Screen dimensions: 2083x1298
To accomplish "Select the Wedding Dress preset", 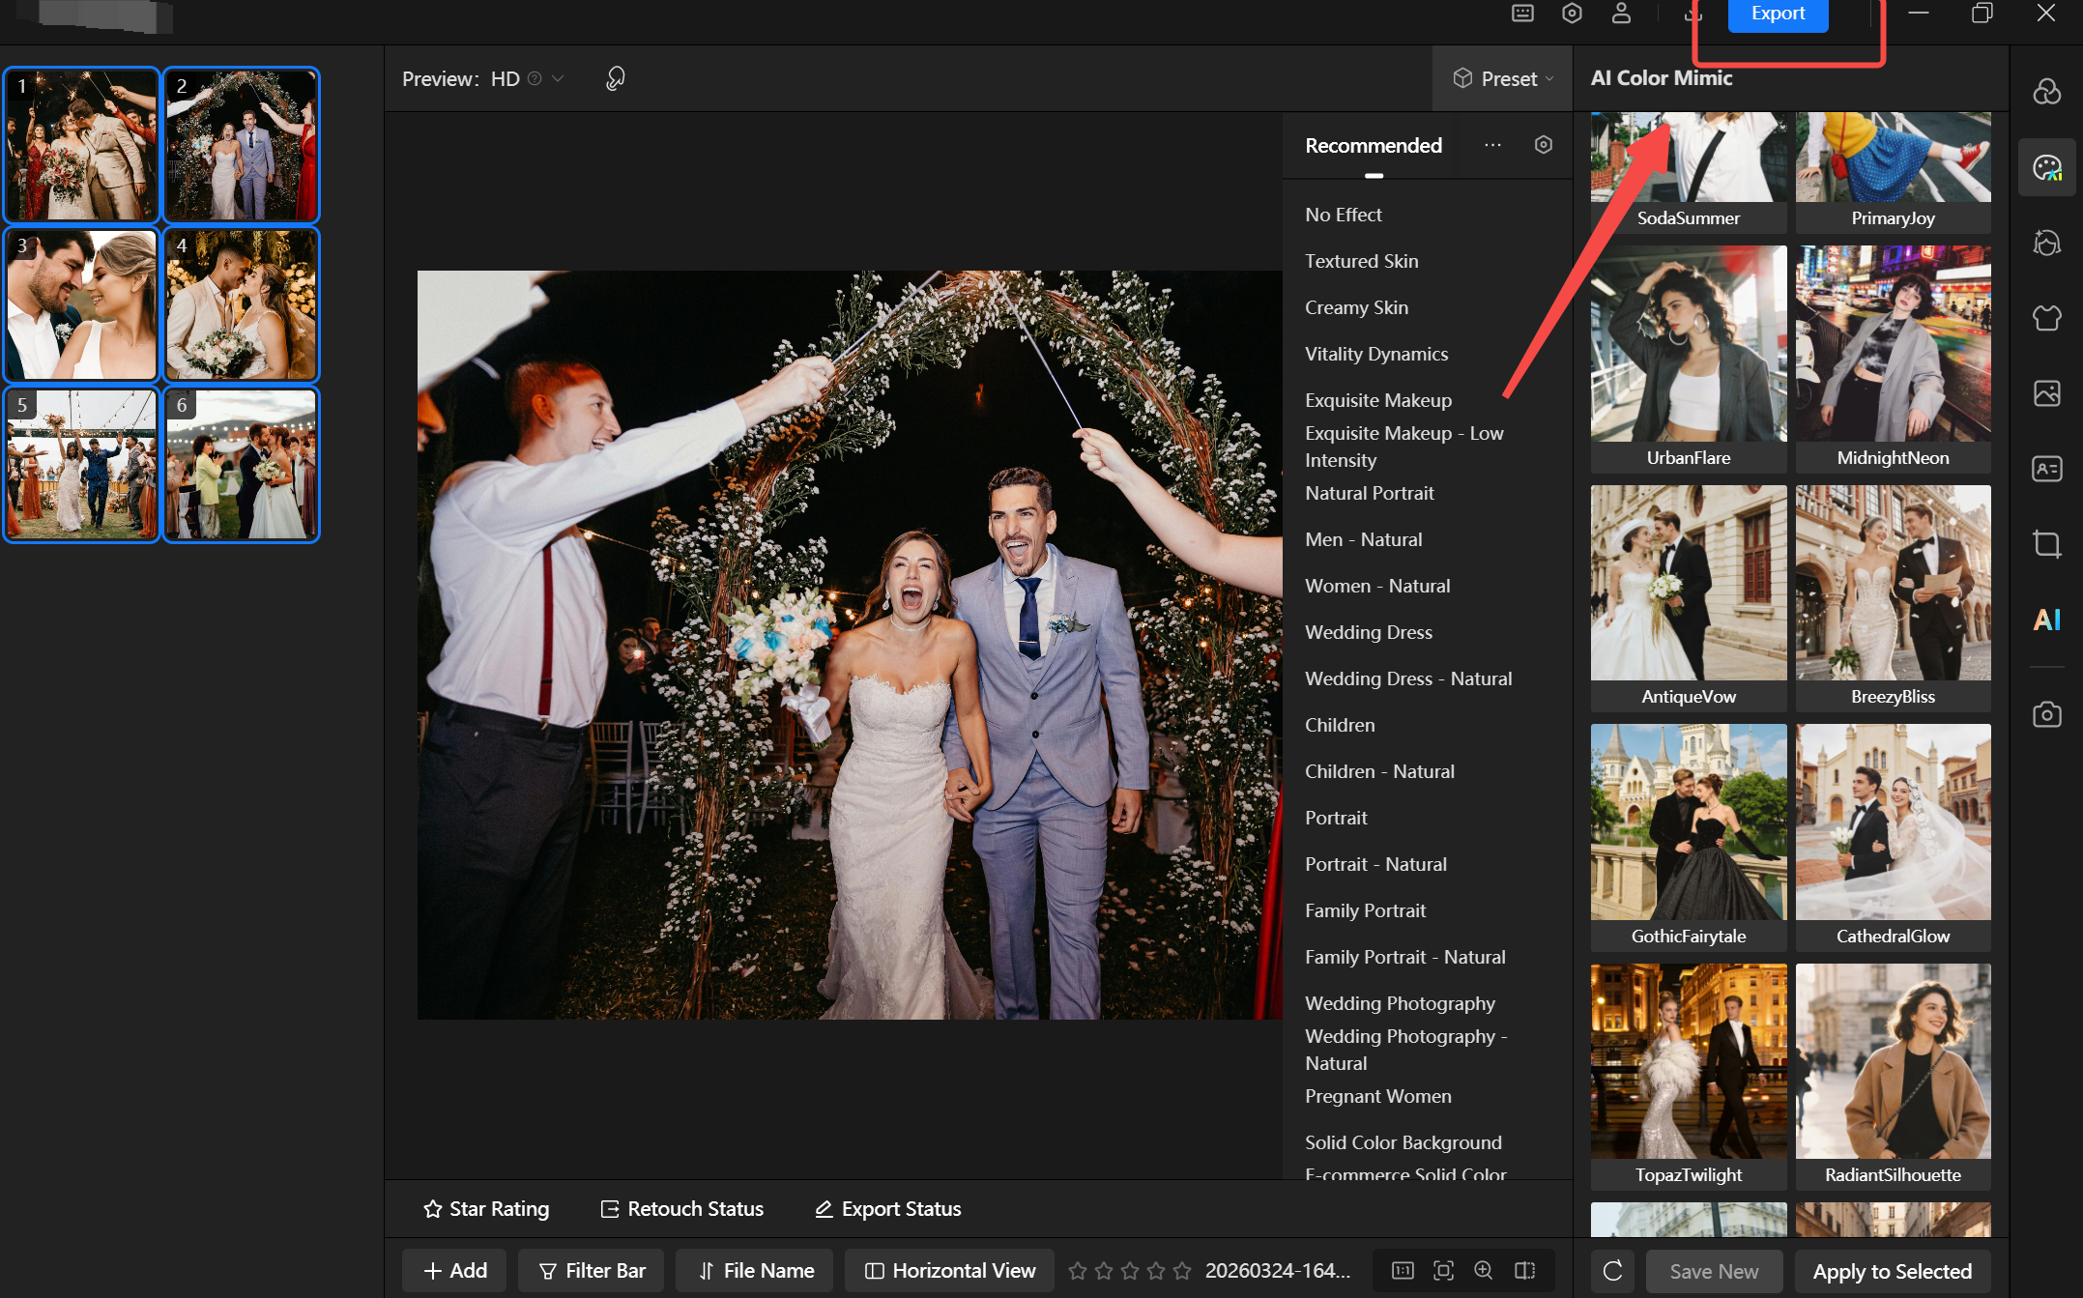I will click(x=1368, y=632).
